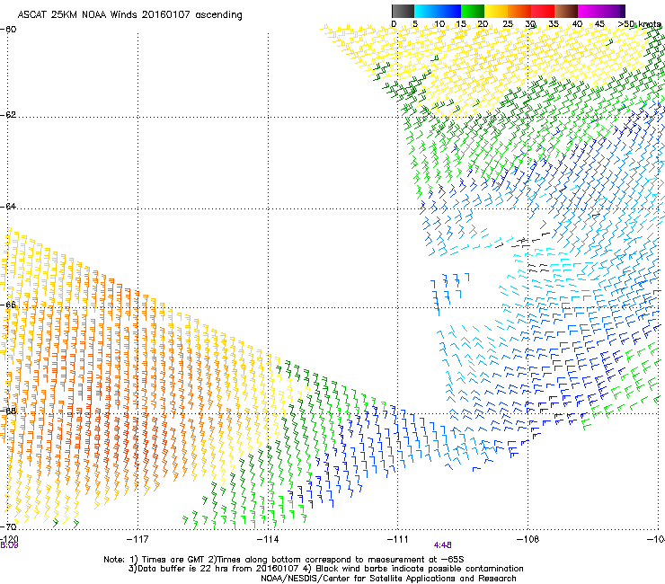Click the gray 0-5 knots color swatch
The image size is (665, 584).
coord(403,11)
